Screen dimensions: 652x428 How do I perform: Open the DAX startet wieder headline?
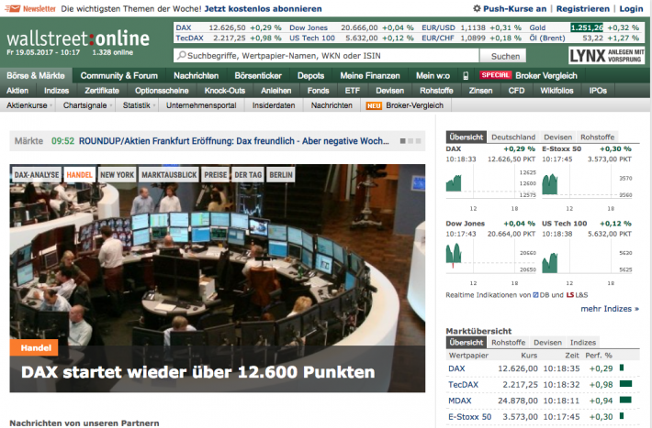click(x=198, y=372)
